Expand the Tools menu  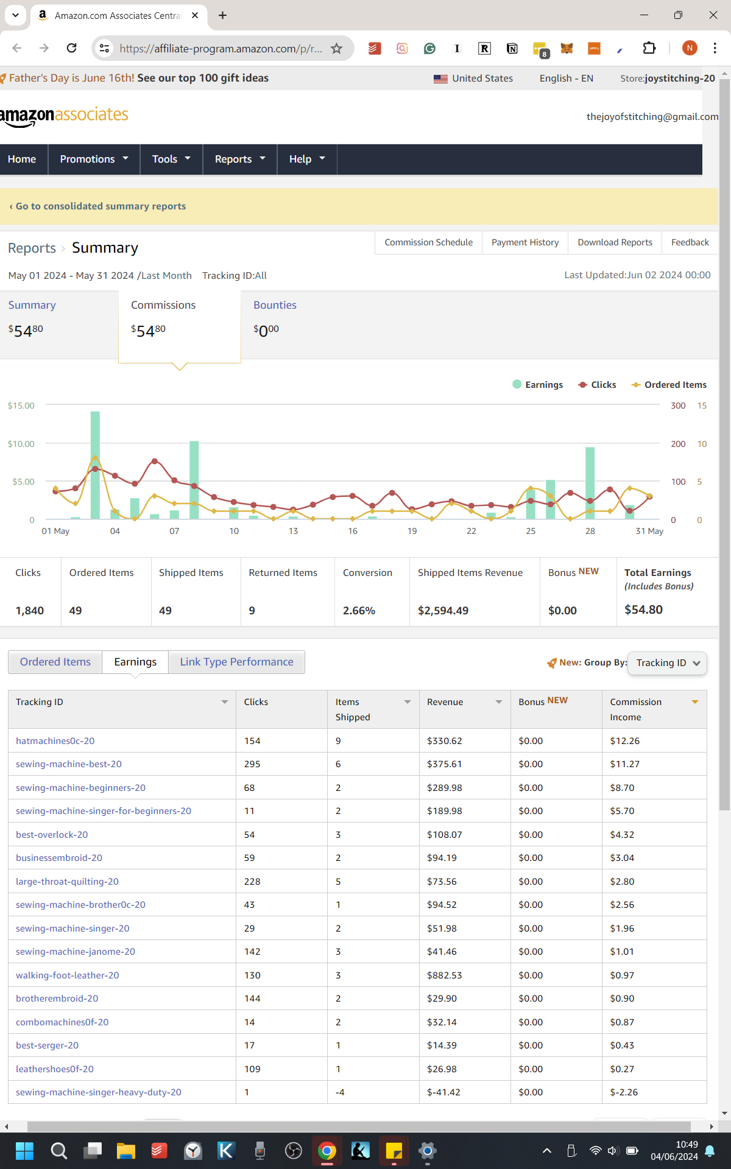[171, 159]
